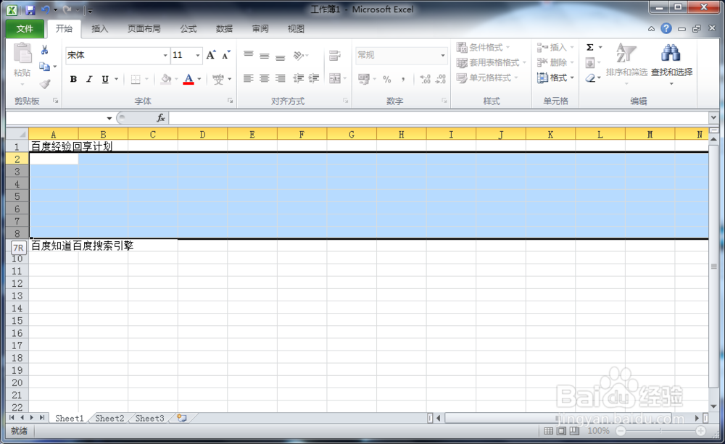Toggle Italic formatting

coord(89,79)
